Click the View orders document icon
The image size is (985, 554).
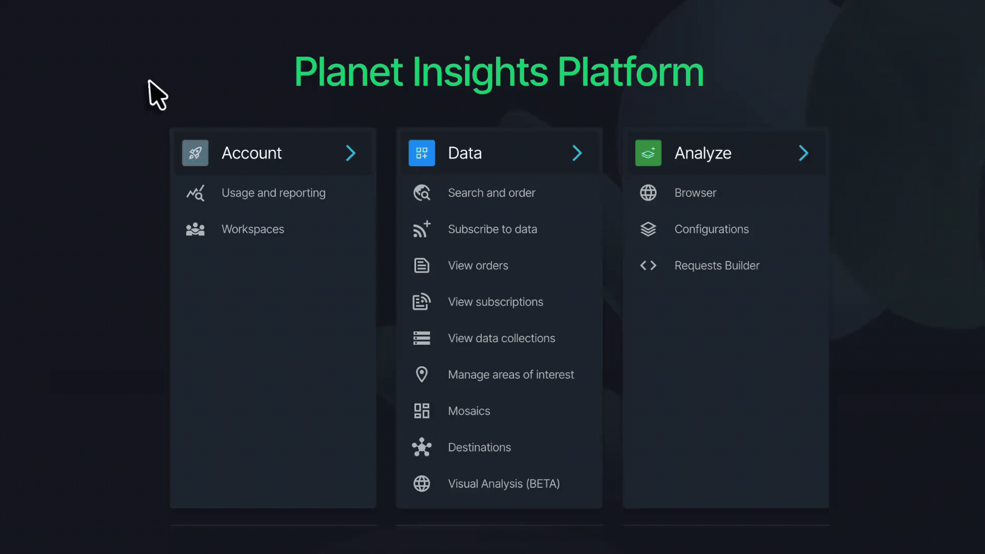pyautogui.click(x=422, y=266)
